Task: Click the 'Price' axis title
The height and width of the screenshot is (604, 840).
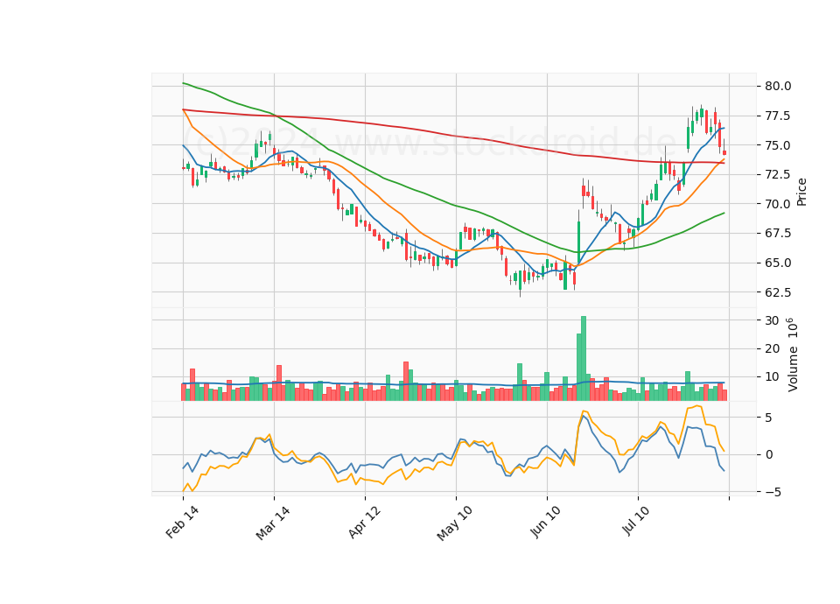Action: pos(801,192)
